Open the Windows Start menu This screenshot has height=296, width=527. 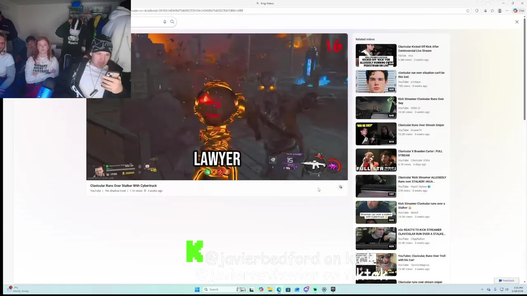coord(197,289)
